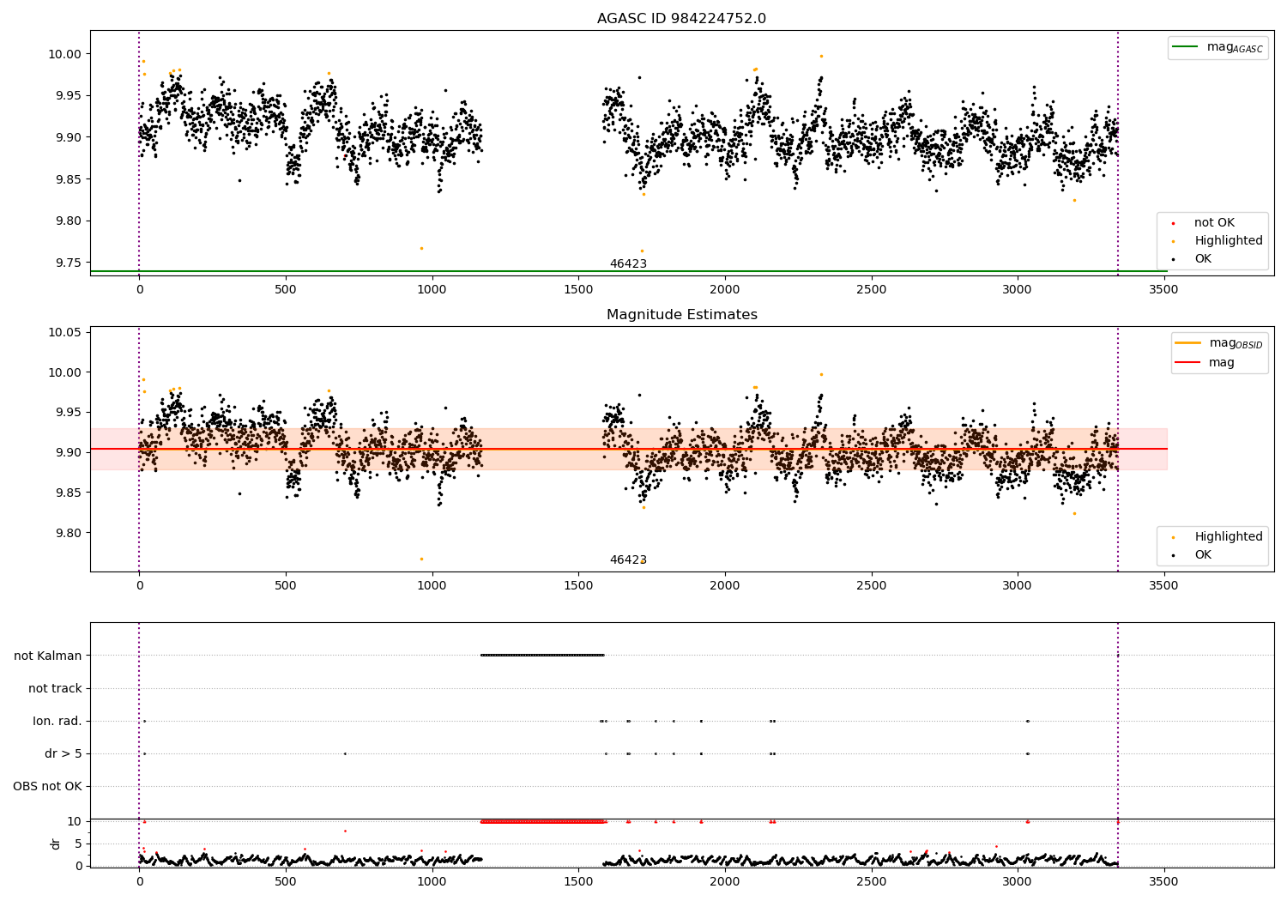
Task: Click the "Magnitude Estimates" plot title
Action: click(x=681, y=315)
